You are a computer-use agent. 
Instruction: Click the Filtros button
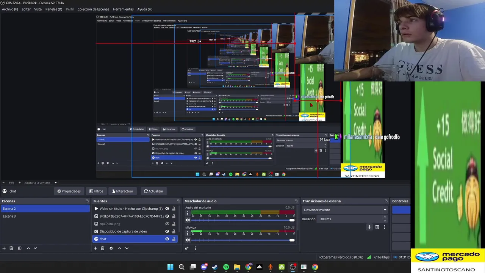click(x=96, y=191)
